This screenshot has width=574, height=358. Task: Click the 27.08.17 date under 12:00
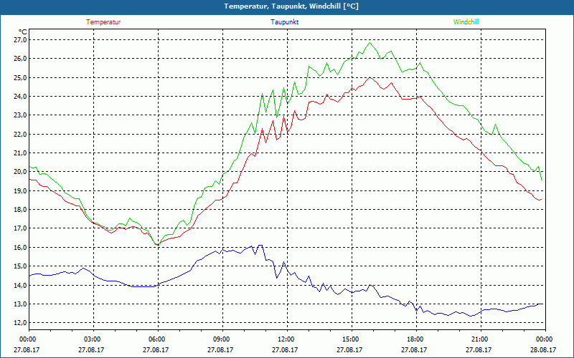pyautogui.click(x=285, y=349)
